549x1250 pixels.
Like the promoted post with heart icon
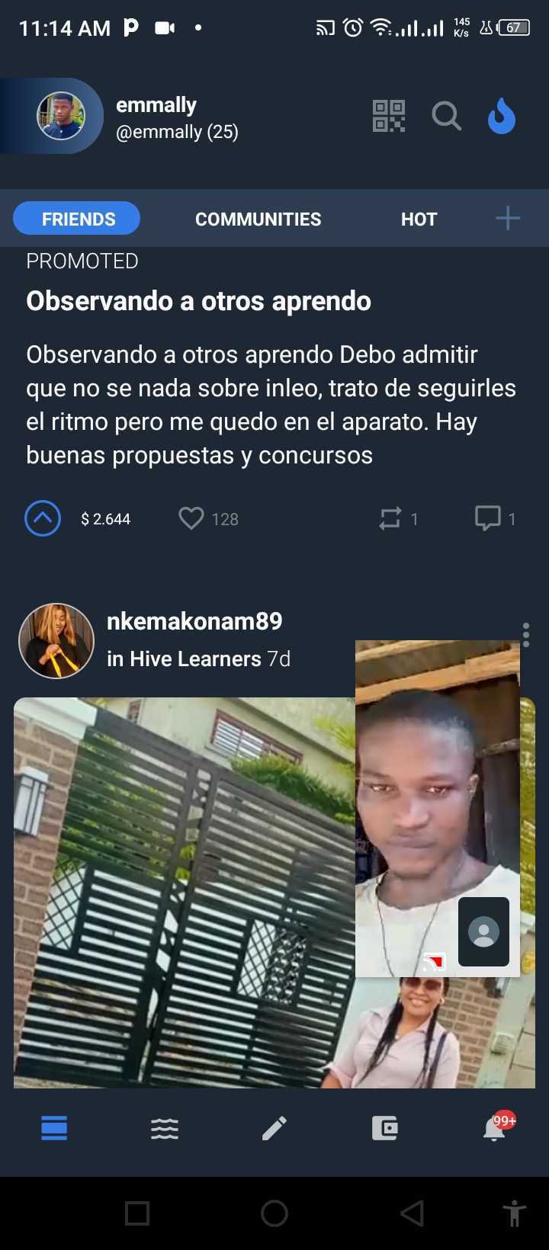point(191,519)
